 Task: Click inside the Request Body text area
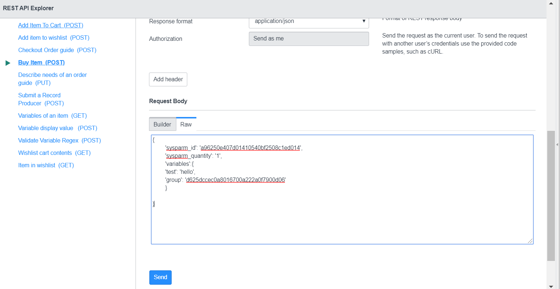342,190
